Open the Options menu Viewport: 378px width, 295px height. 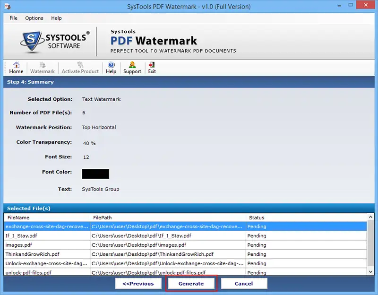(x=34, y=18)
